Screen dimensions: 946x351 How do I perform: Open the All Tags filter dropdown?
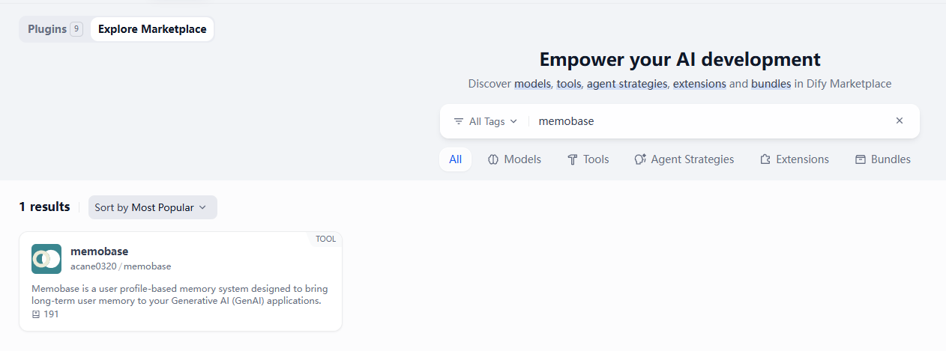point(485,121)
